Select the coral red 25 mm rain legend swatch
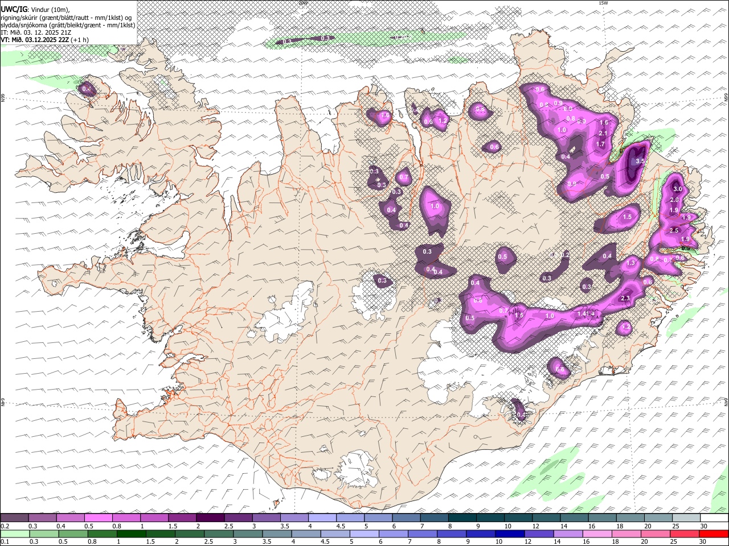 pyautogui.click(x=685, y=534)
